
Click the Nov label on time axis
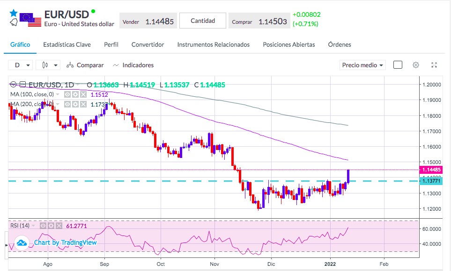coord(214,264)
